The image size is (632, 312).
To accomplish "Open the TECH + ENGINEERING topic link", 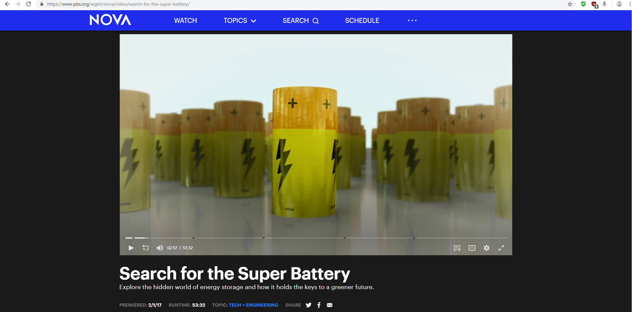I will pos(253,305).
